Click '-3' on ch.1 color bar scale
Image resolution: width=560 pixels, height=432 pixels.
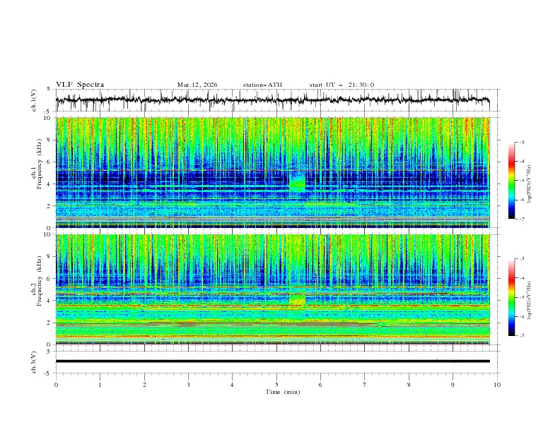tap(522, 142)
